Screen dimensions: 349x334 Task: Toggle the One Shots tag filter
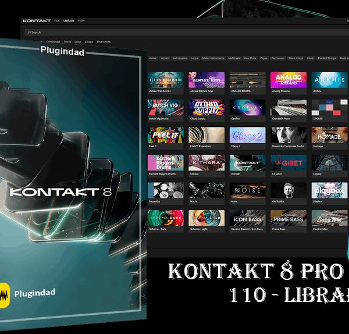point(250,58)
